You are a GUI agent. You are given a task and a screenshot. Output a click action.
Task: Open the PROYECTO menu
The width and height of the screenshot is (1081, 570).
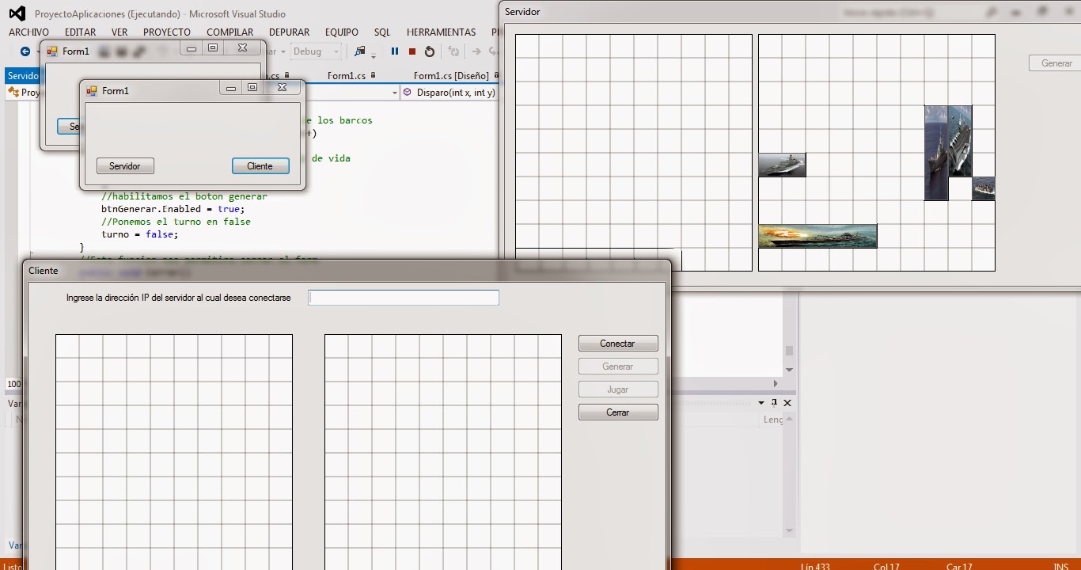point(167,32)
